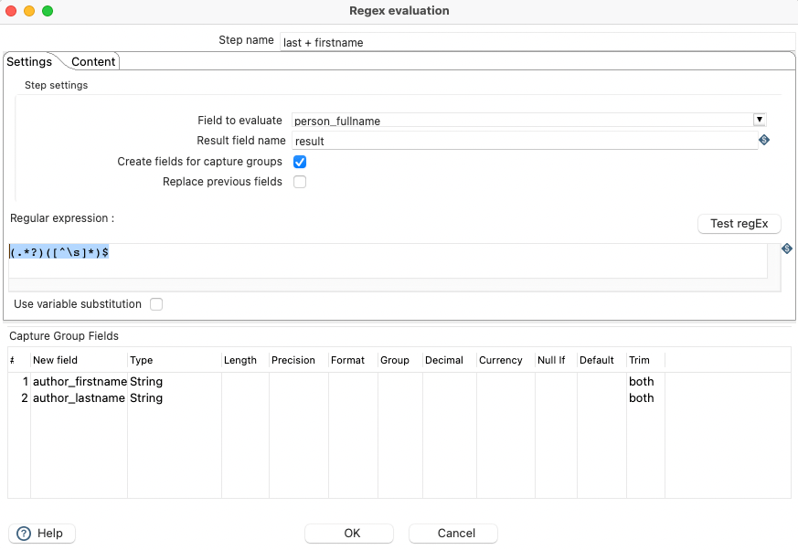Click variable icon next to regular expression box
This screenshot has width=798, height=550.
[786, 249]
